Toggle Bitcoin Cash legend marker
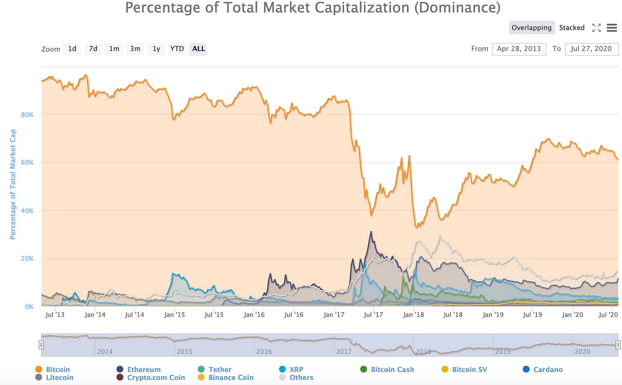 pyautogui.click(x=364, y=369)
